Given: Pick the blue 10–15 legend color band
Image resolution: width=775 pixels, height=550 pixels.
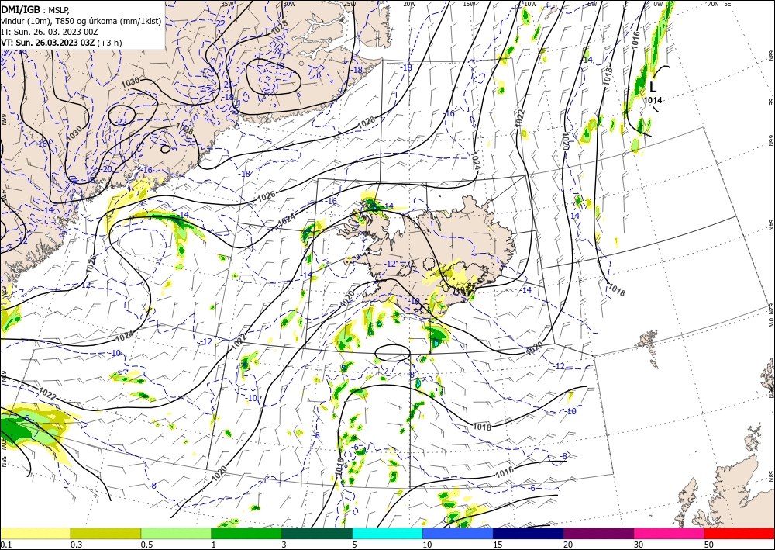Looking at the screenshot, I should (458, 533).
